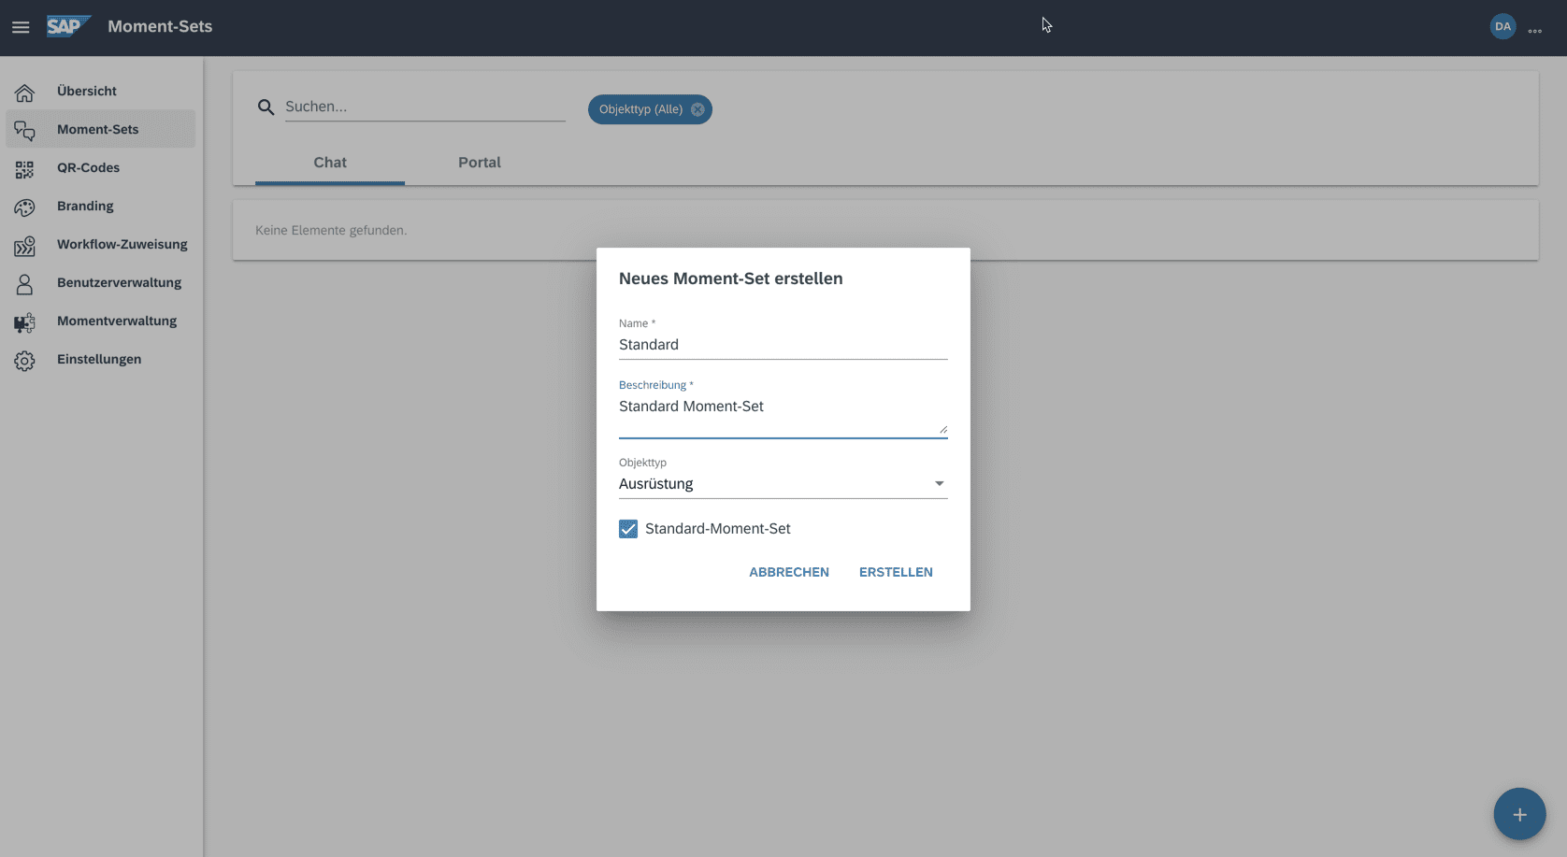The image size is (1567, 857).
Task: Open Moment-Sets in sidebar
Action: click(x=101, y=129)
